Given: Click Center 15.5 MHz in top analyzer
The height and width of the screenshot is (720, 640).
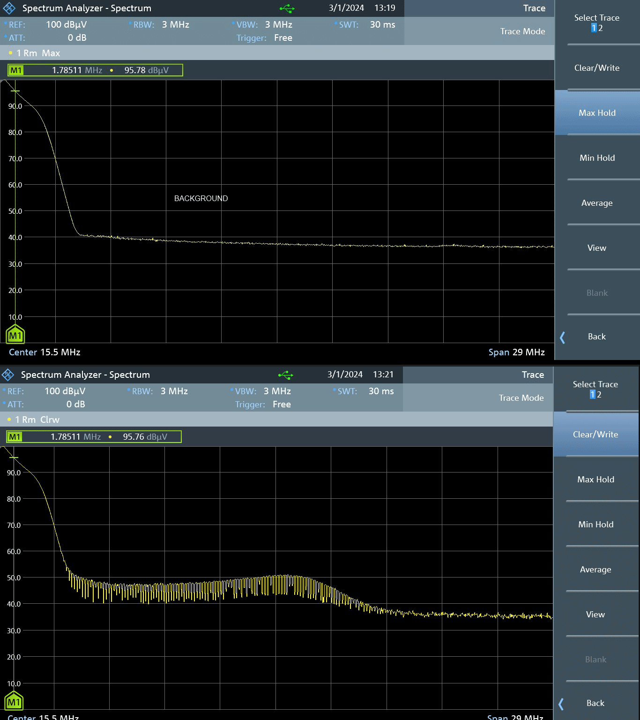Looking at the screenshot, I should 45,352.
